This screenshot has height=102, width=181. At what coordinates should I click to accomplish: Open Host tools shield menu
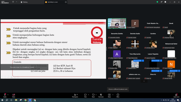coord(101,95)
